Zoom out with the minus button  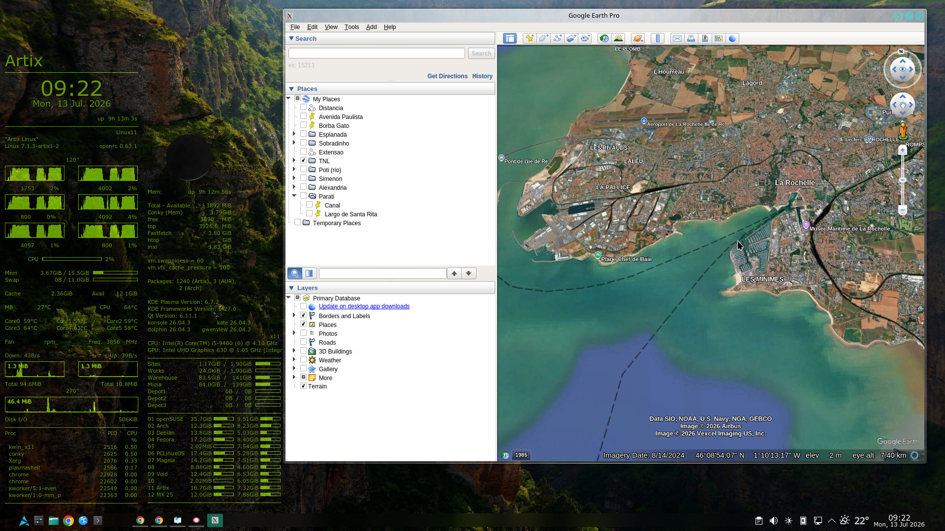903,210
